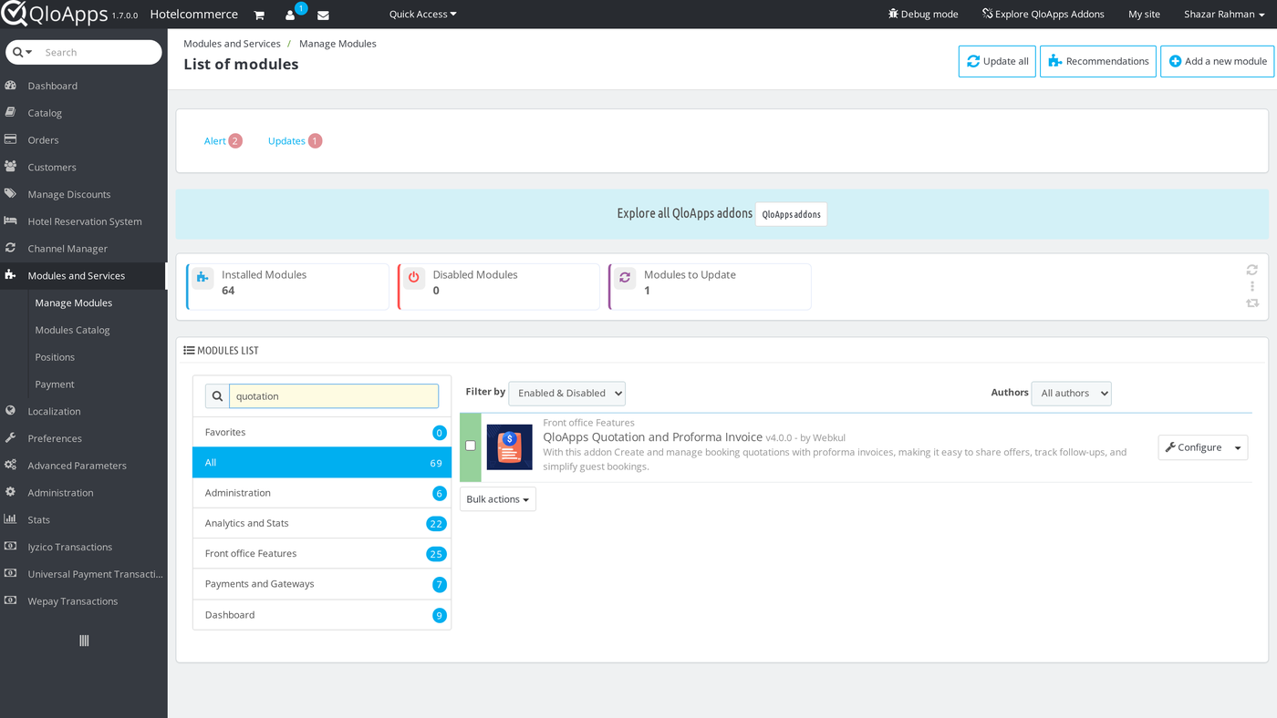This screenshot has height=718, width=1277.
Task: Click the Installed Modules puzzle icon
Action: (x=203, y=278)
